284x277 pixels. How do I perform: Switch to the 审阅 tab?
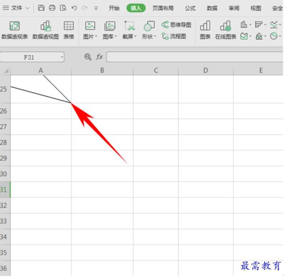[x=234, y=8]
